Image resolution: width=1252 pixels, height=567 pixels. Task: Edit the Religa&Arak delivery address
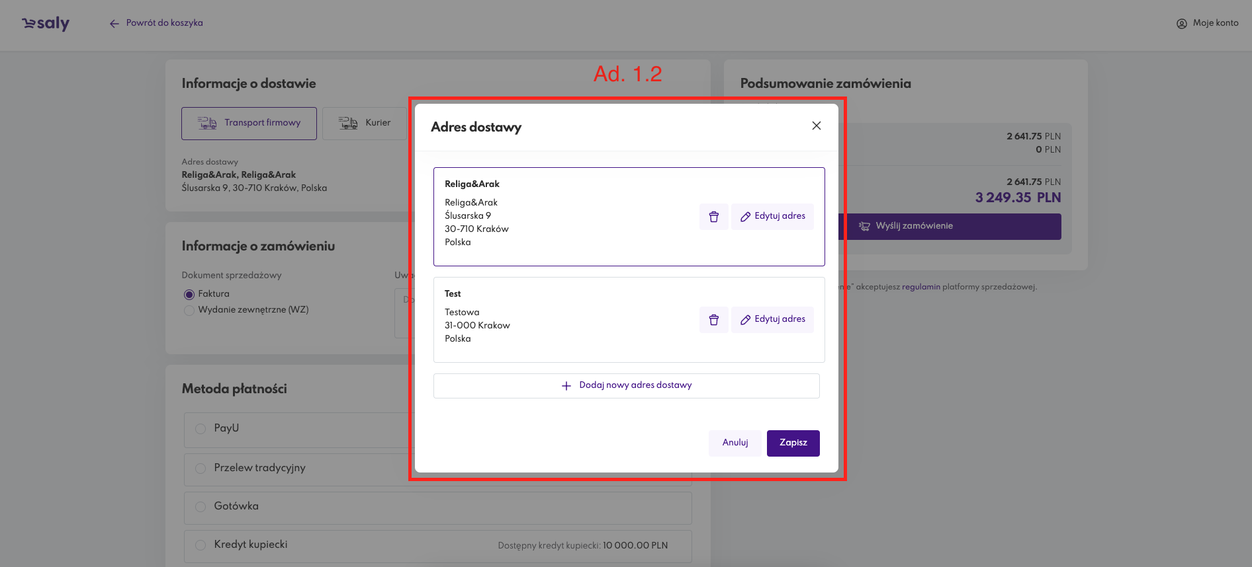tap(772, 217)
